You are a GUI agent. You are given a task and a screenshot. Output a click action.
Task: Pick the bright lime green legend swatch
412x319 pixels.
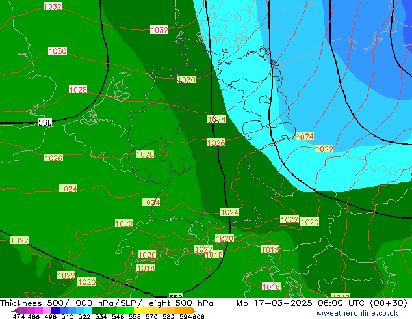pyautogui.click(x=129, y=311)
